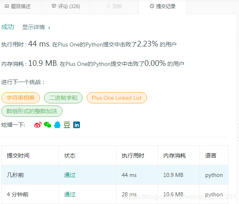Click the flask icon beside 题解
Viewport: 239px width, 204px height.
[x=108, y=6]
